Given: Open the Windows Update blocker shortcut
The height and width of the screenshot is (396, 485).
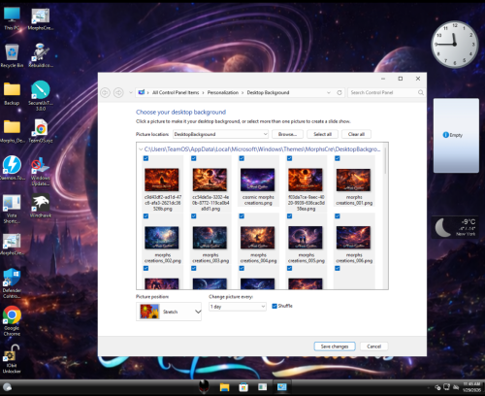Looking at the screenshot, I should coord(41,171).
